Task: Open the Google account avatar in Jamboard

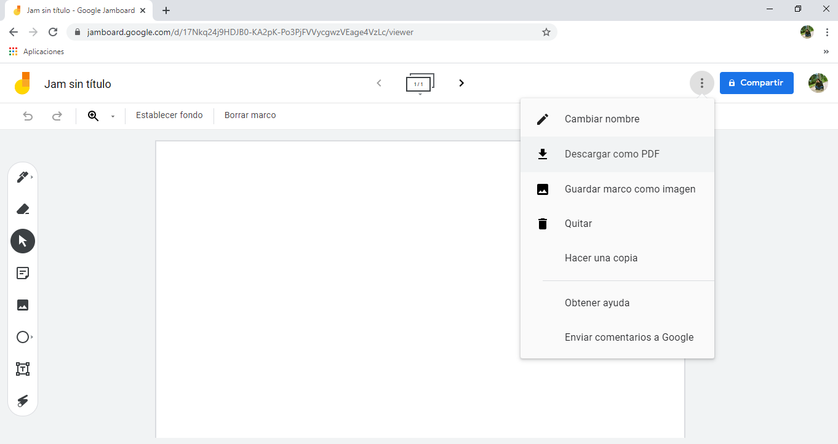Action: coord(818,83)
